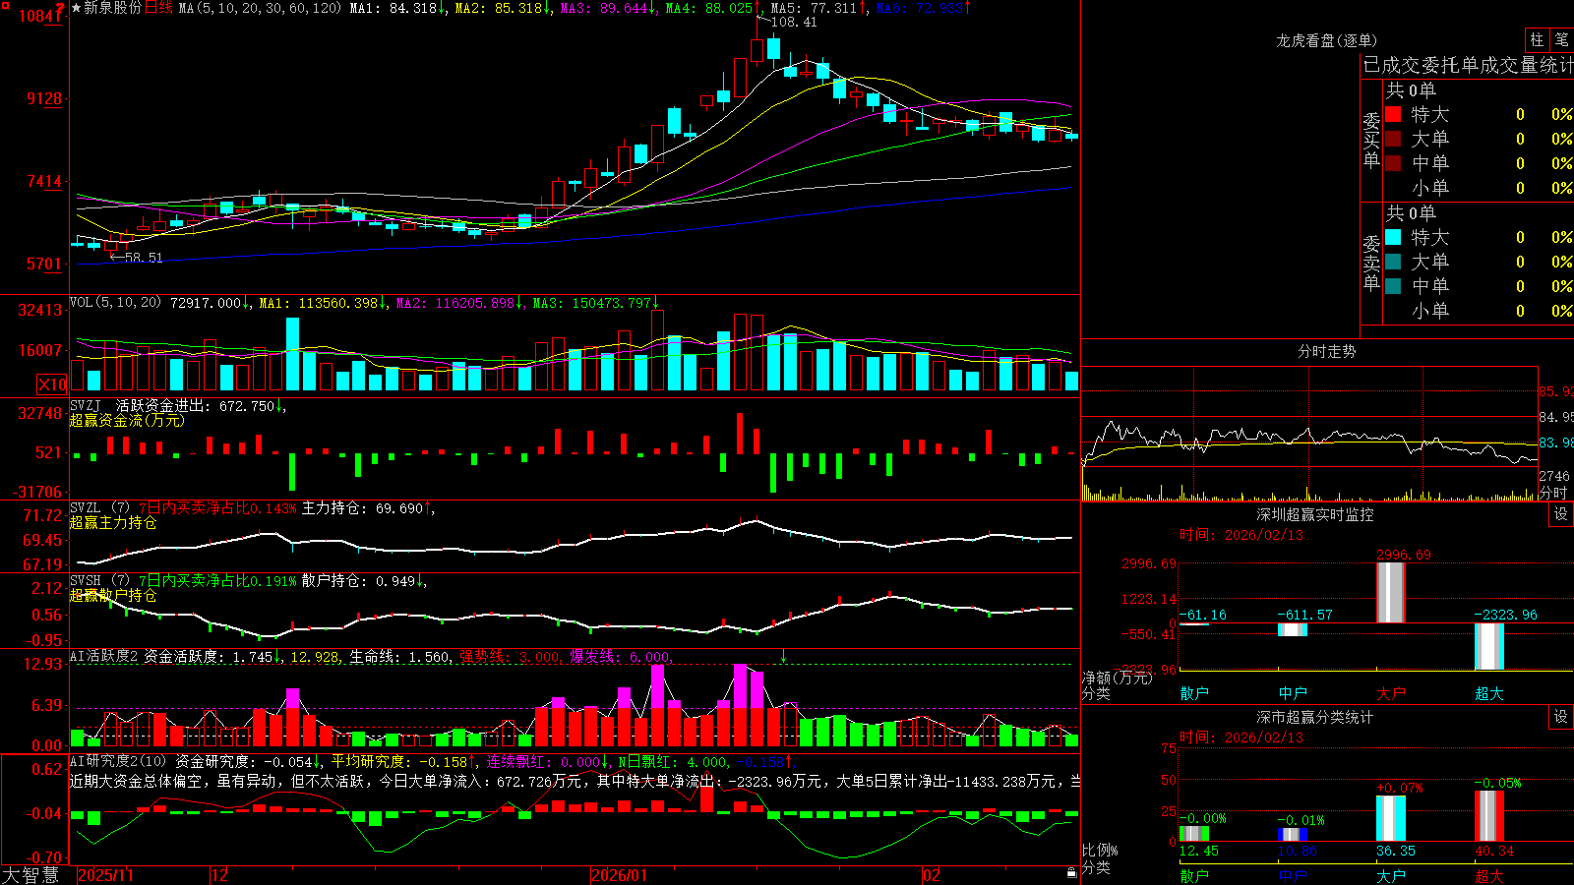
Task: Click the MA4: 88.025 value
Action: tap(709, 8)
